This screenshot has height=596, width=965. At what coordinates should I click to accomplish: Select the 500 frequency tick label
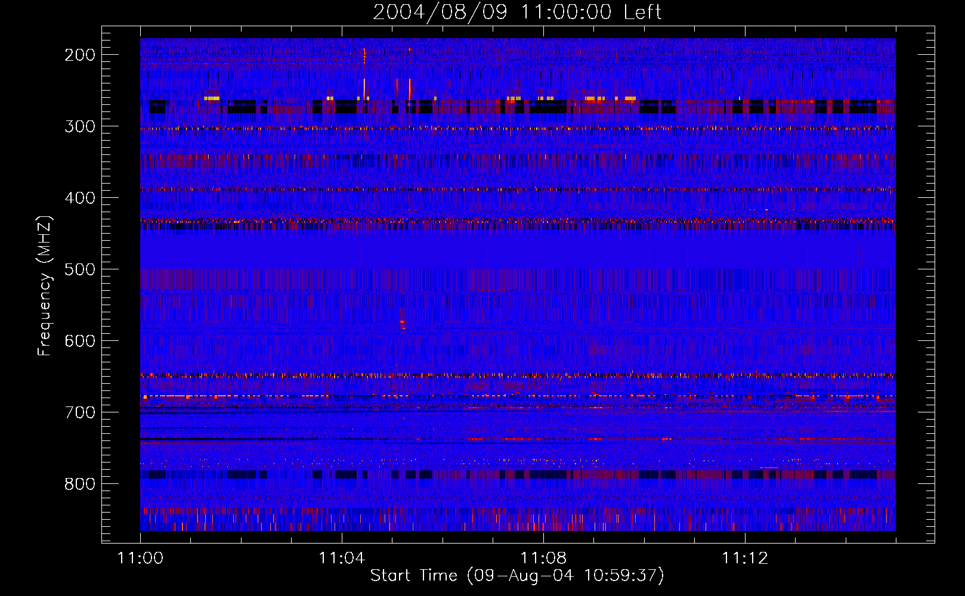pyautogui.click(x=80, y=269)
